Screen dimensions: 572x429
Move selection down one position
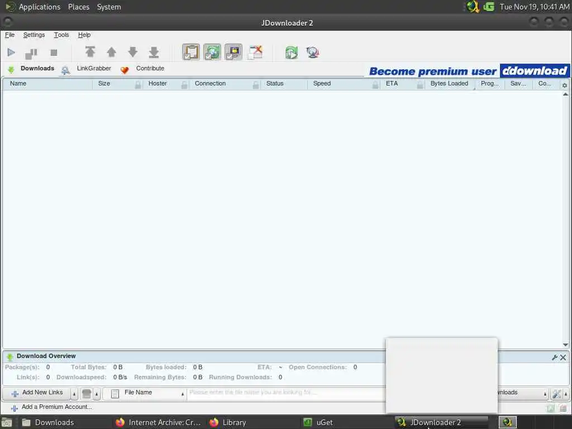click(x=133, y=52)
